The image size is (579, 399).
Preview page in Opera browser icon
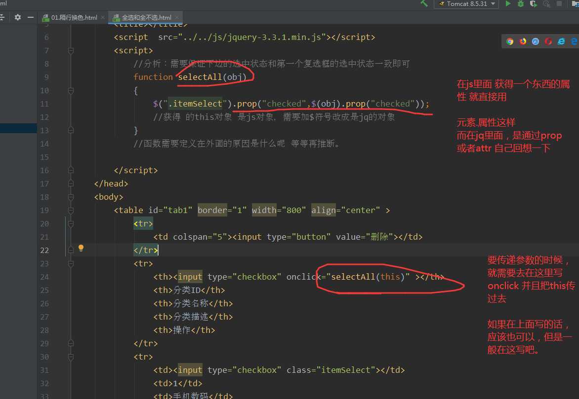(x=548, y=41)
